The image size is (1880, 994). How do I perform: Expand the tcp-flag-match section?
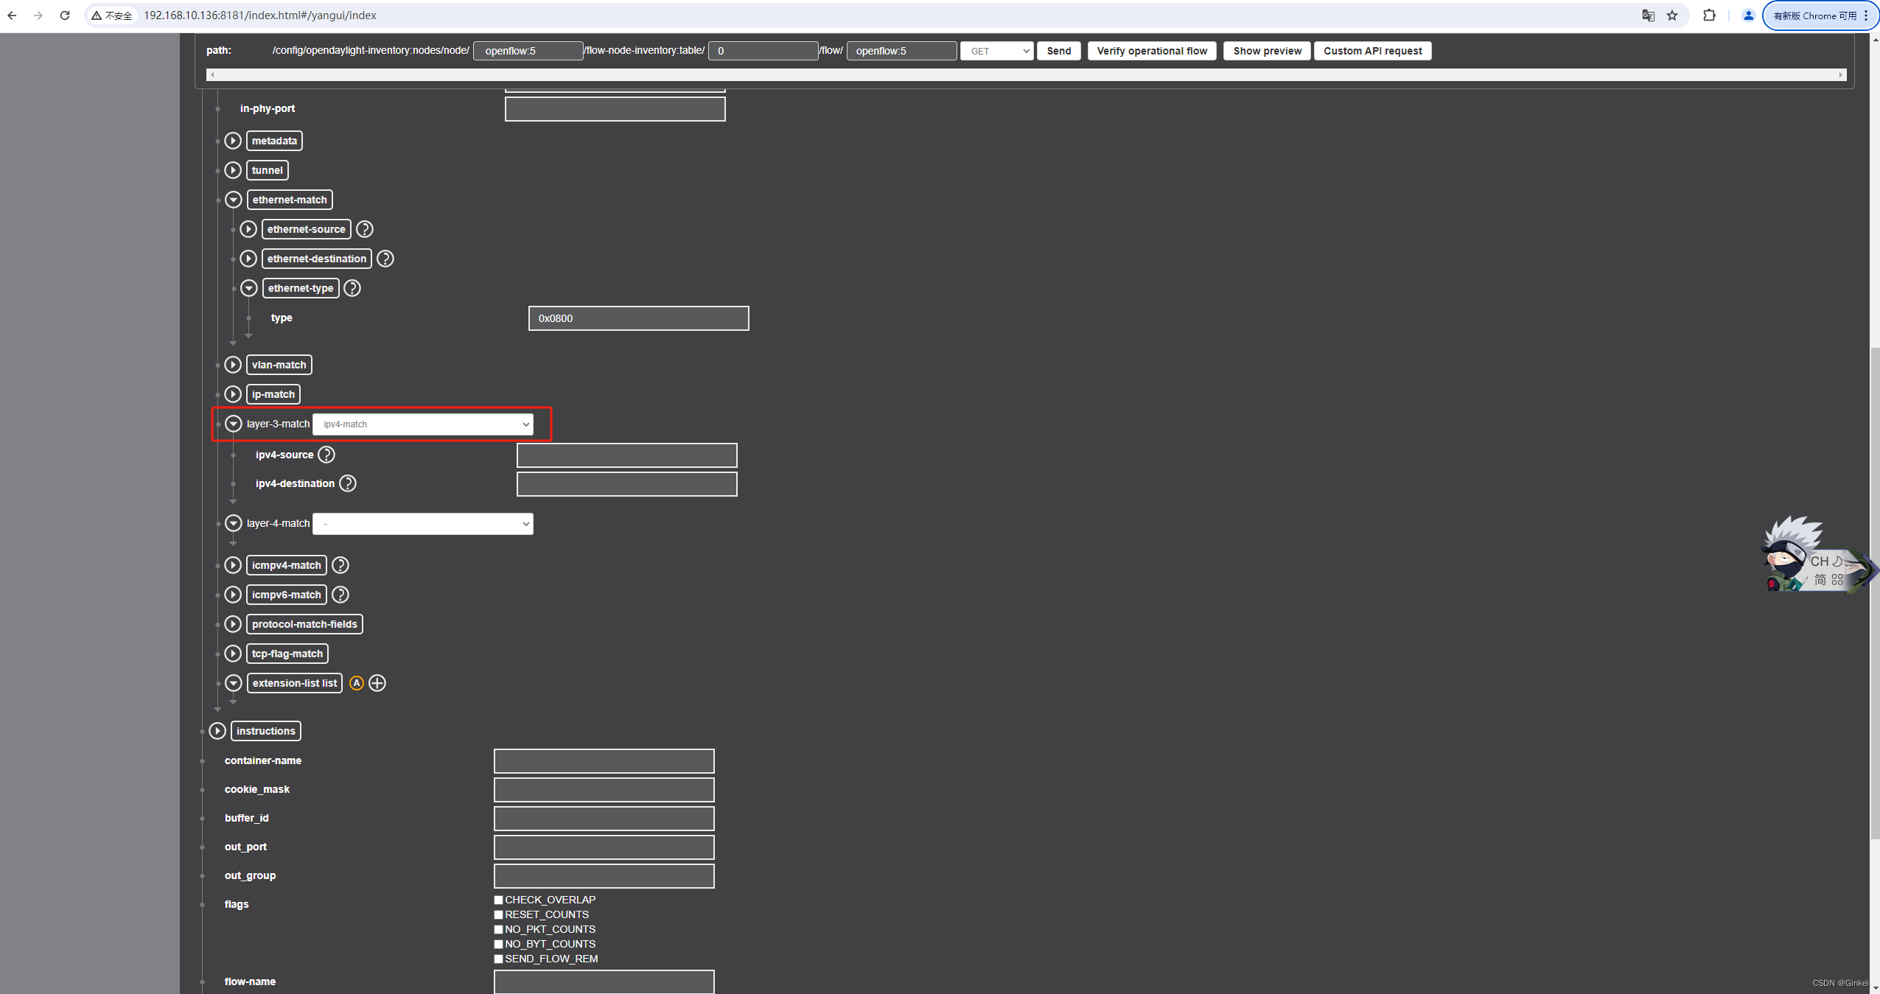coord(234,652)
